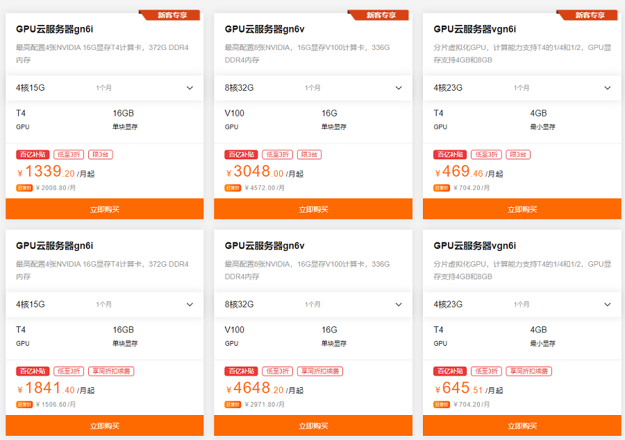The width and height of the screenshot is (625, 440).
Task: Expand 4核15G dropdown in the ¥1841.40 card
Action: pos(104,304)
